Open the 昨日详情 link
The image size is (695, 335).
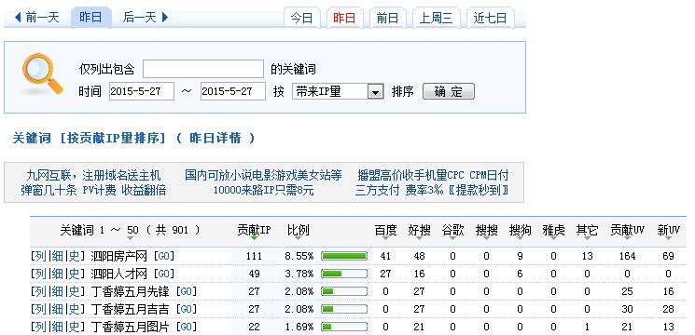(x=215, y=139)
